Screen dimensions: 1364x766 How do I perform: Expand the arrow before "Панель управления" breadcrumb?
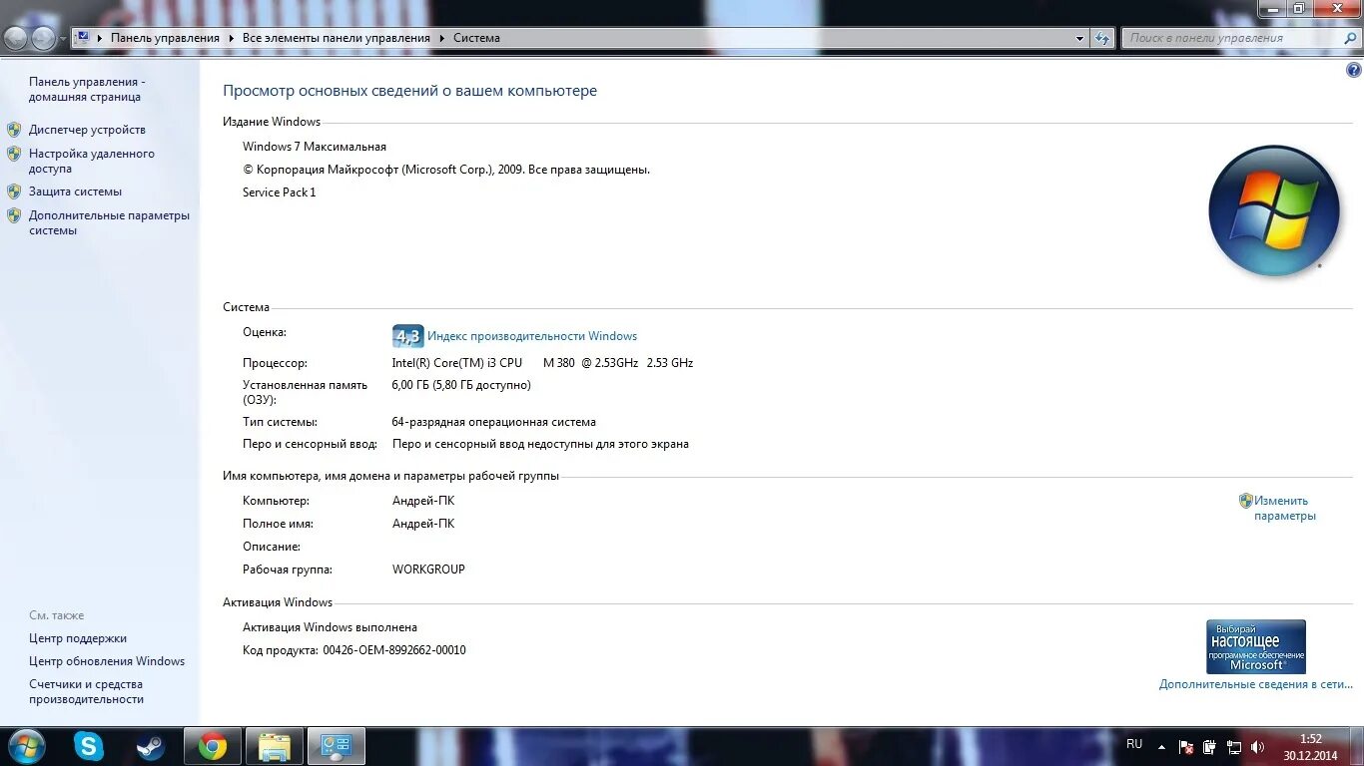[x=100, y=38]
